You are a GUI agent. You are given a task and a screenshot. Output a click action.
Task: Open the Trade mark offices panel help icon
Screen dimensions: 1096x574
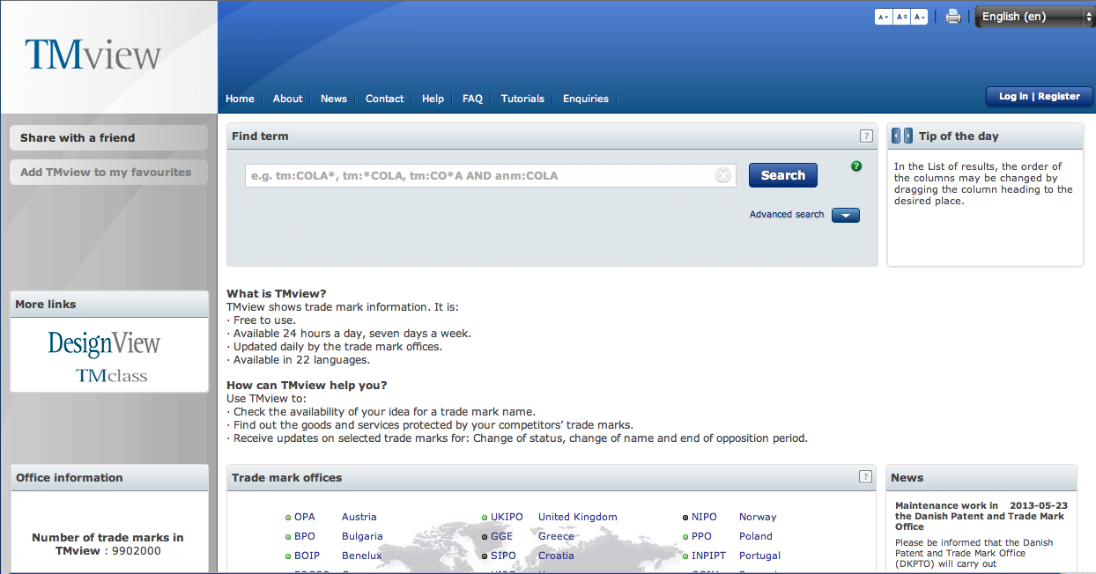pyautogui.click(x=865, y=476)
